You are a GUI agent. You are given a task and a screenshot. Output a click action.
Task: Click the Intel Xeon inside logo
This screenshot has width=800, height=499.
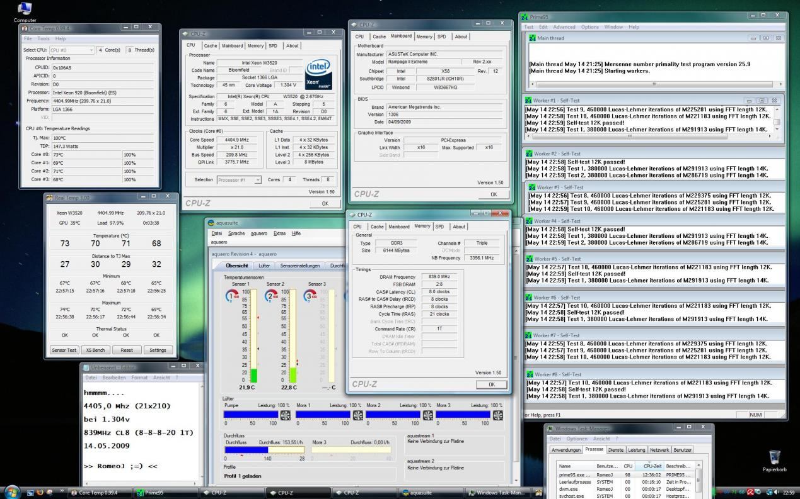coord(317,76)
